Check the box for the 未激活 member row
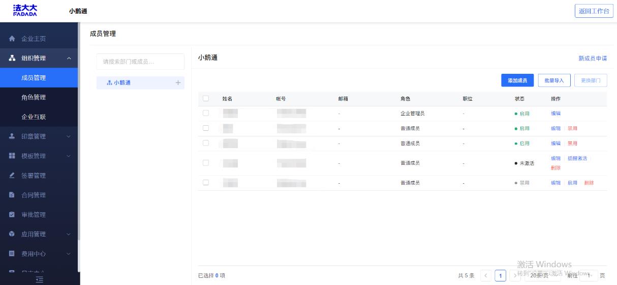This screenshot has height=285, width=617. (206, 163)
